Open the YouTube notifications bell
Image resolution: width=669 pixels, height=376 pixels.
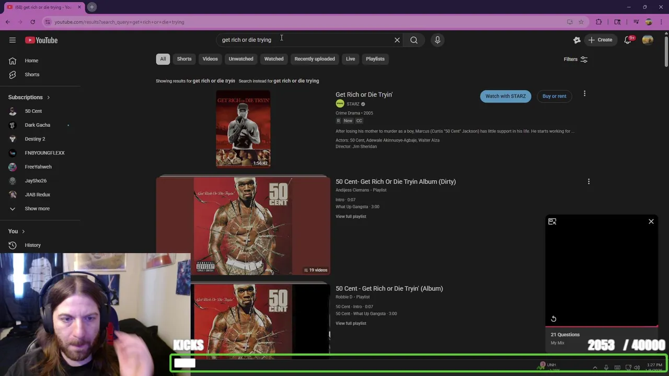pyautogui.click(x=628, y=40)
